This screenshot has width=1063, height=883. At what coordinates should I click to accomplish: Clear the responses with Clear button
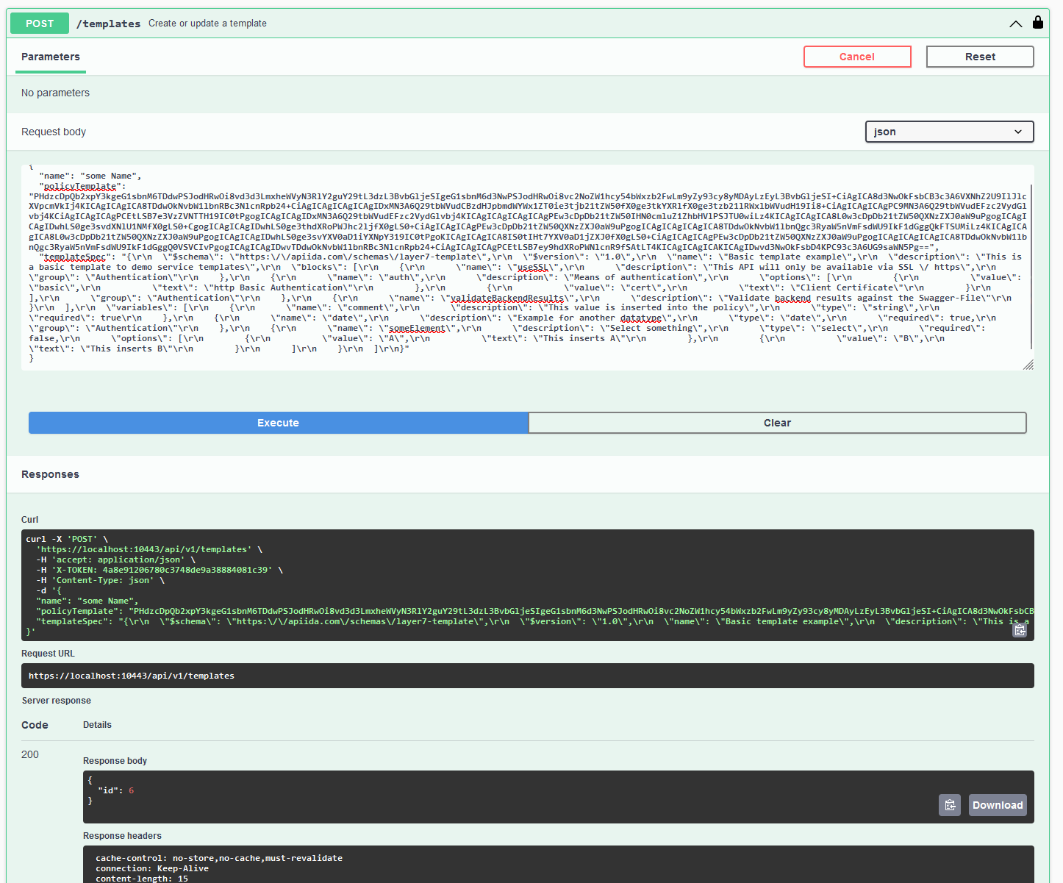tap(776, 423)
